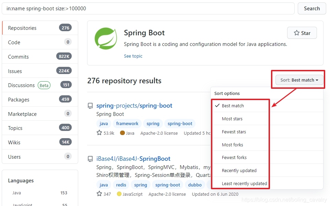
Task: Click the 347 stargazers star icon
Action: pos(99,194)
